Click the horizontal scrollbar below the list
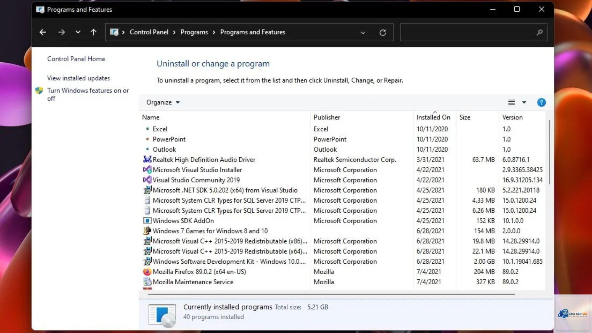The height and width of the screenshot is (333, 592). pos(331,294)
